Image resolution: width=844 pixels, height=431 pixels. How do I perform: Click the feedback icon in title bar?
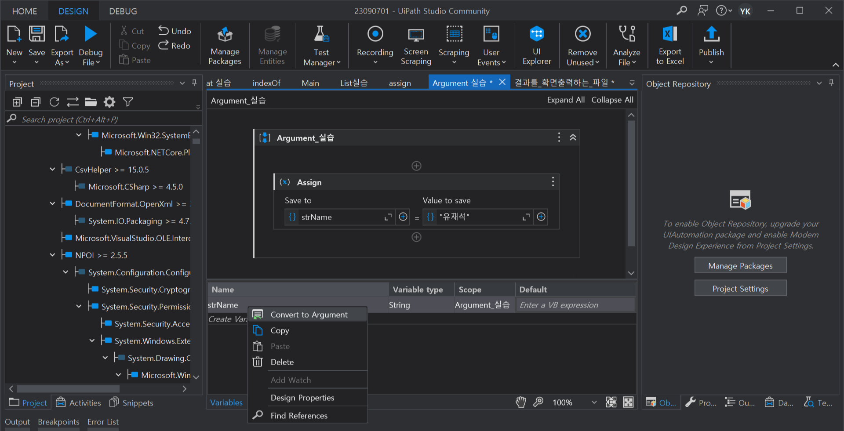[703, 11]
